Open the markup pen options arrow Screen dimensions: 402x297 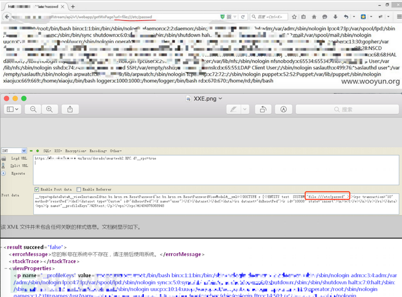pos(245,109)
